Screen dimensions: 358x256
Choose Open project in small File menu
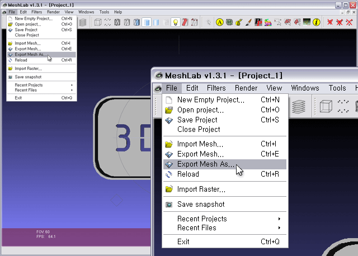pyautogui.click(x=41, y=24)
